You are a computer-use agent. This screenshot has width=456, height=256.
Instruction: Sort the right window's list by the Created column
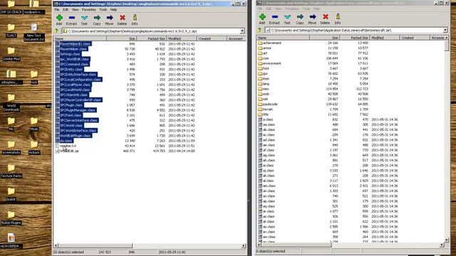click(x=415, y=38)
